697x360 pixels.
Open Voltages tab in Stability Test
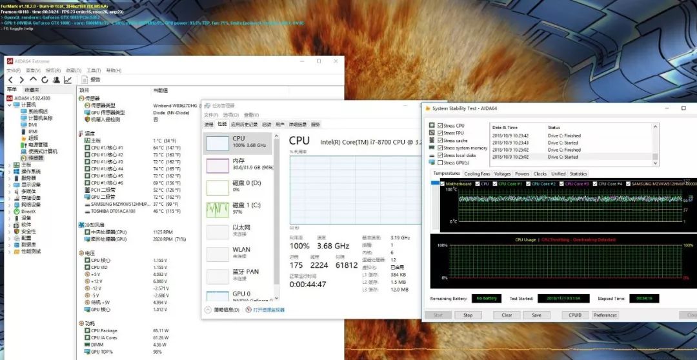[502, 174]
